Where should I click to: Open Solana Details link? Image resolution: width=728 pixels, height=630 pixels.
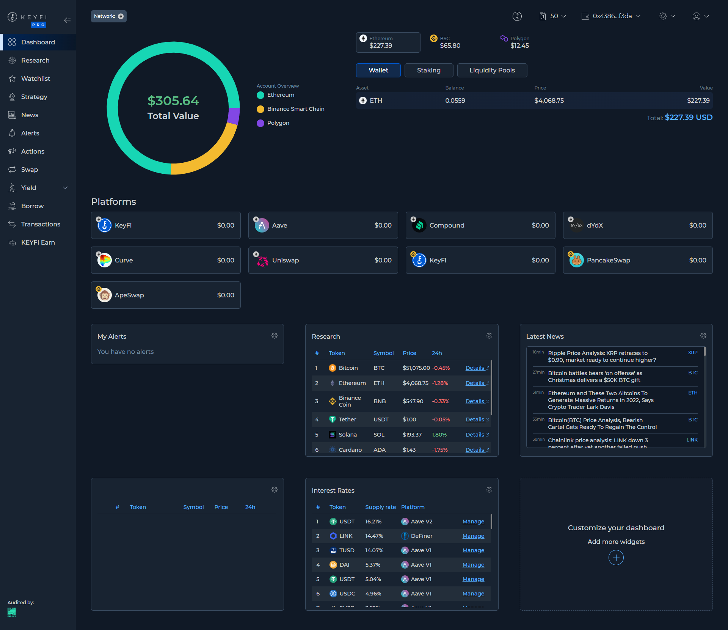click(x=477, y=435)
